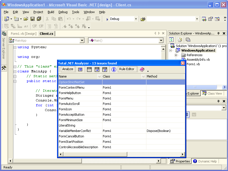Expand the References tree node
228x171 pixels.
[x=176, y=55]
